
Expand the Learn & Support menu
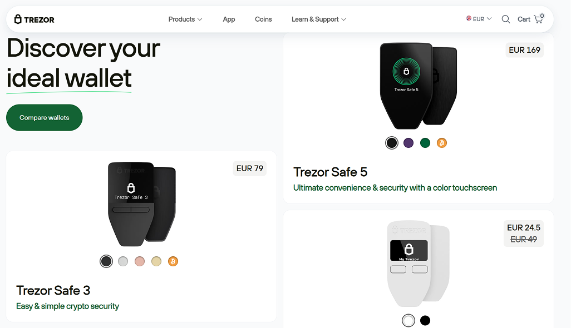[319, 19]
